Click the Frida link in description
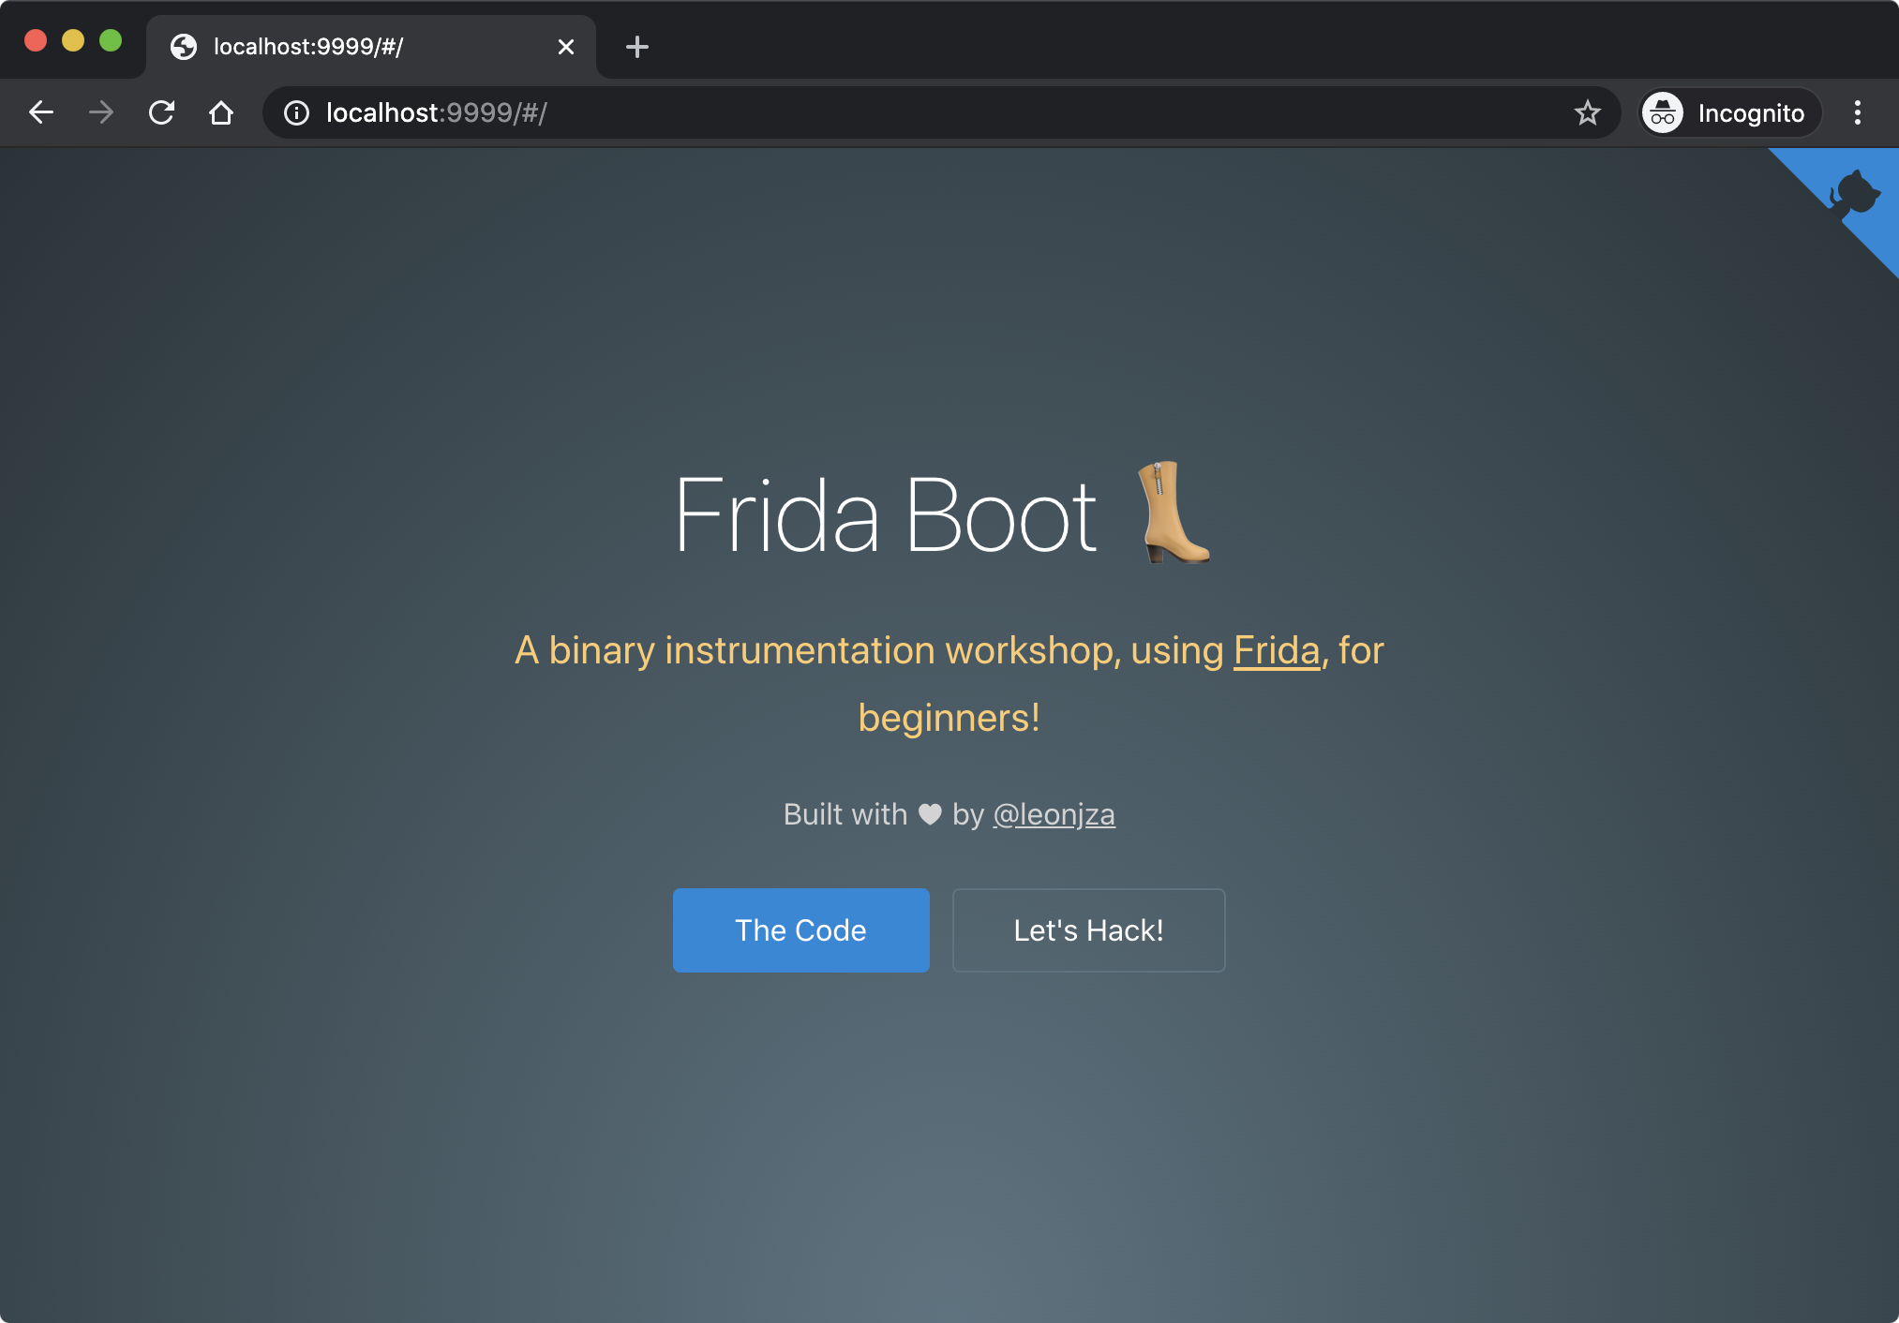The image size is (1899, 1323). (x=1276, y=647)
